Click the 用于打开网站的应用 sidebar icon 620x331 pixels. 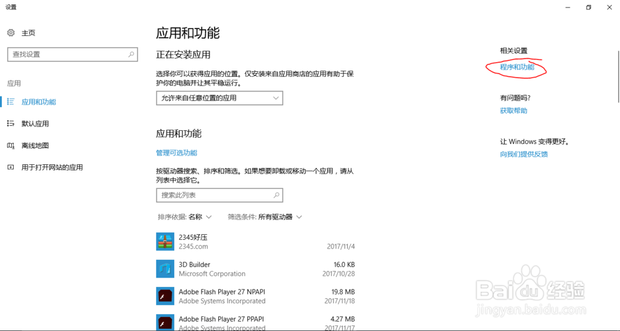pyautogui.click(x=11, y=167)
